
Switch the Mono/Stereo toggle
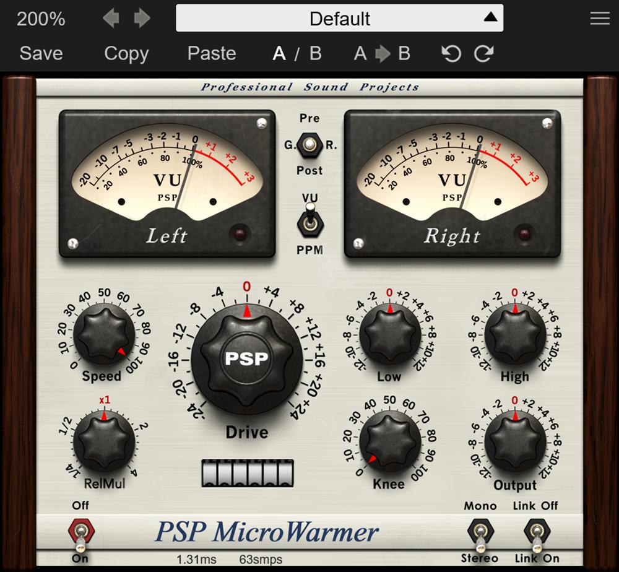(480, 533)
